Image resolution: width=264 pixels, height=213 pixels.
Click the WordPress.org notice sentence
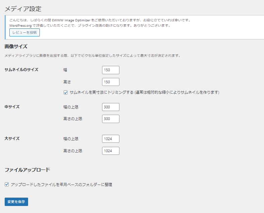tap(90, 25)
